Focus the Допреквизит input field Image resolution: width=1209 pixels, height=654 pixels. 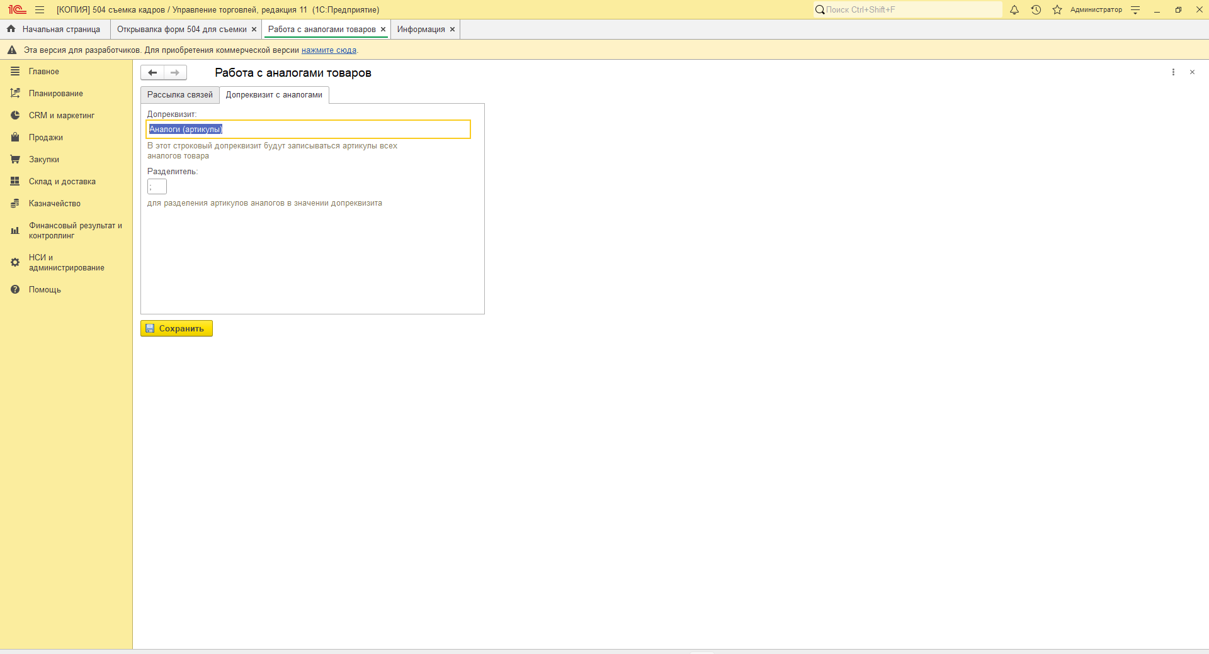pos(309,129)
